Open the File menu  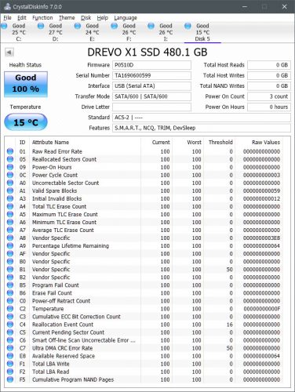point(7,18)
